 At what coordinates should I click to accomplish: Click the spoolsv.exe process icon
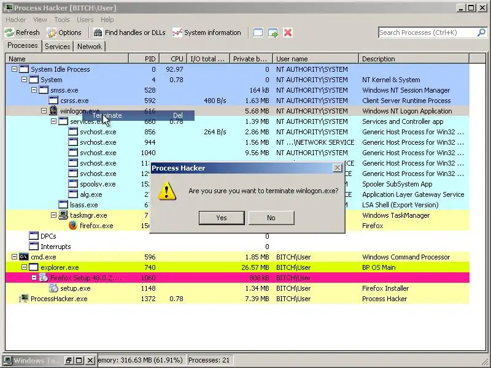(73, 183)
